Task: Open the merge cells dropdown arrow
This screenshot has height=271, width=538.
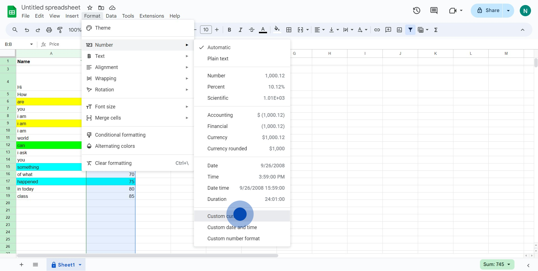Action: click(308, 30)
